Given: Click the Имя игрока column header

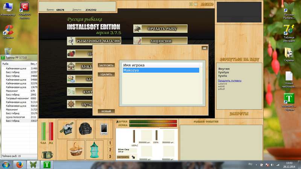Looking at the screenshot, I should point(161,65).
